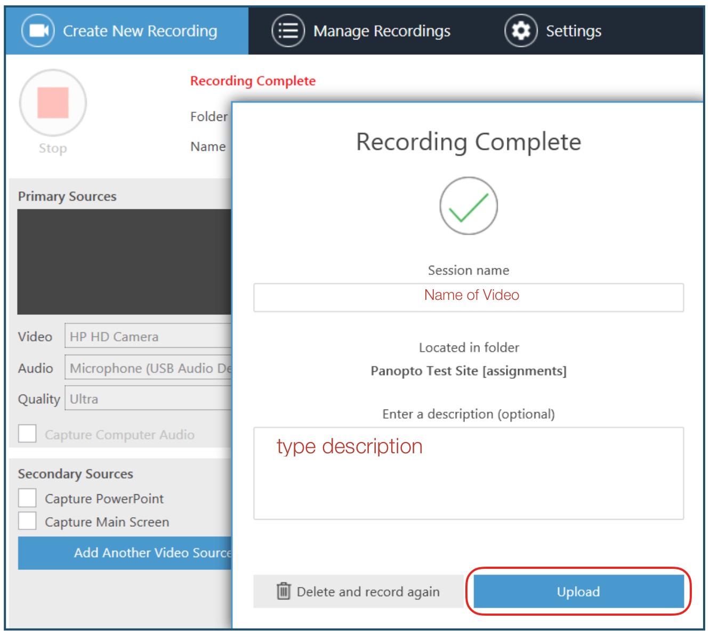Click inside the description text box
Screen dimensions: 710x637
pyautogui.click(x=469, y=471)
